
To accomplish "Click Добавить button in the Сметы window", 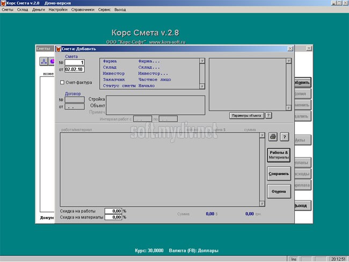I will 302,83.
